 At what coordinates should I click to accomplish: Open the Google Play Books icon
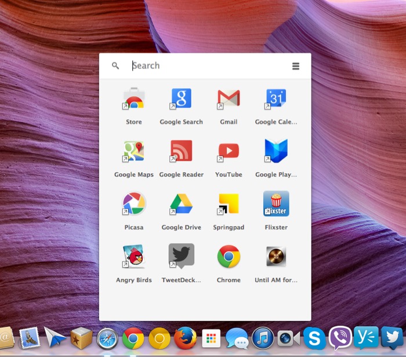(276, 151)
